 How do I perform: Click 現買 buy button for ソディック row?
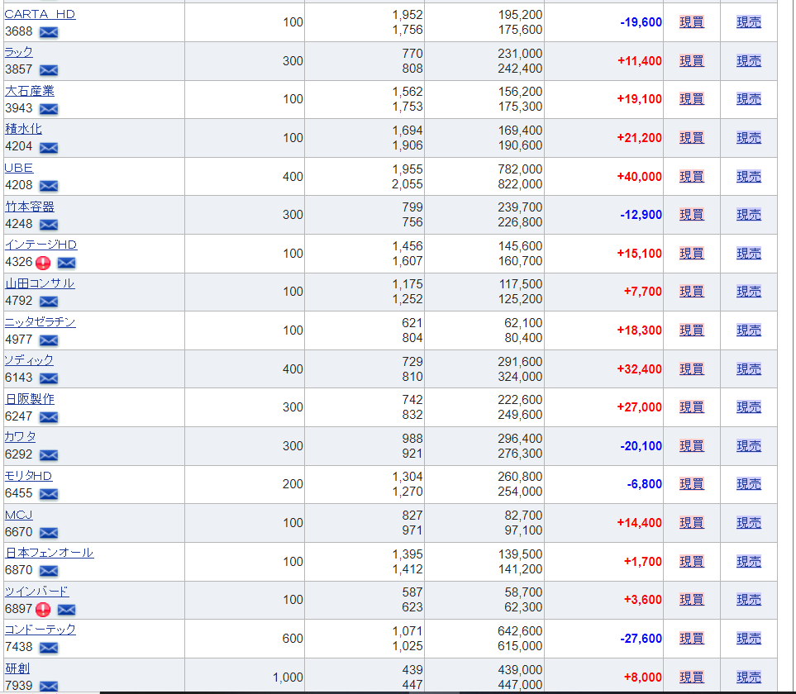pos(691,368)
